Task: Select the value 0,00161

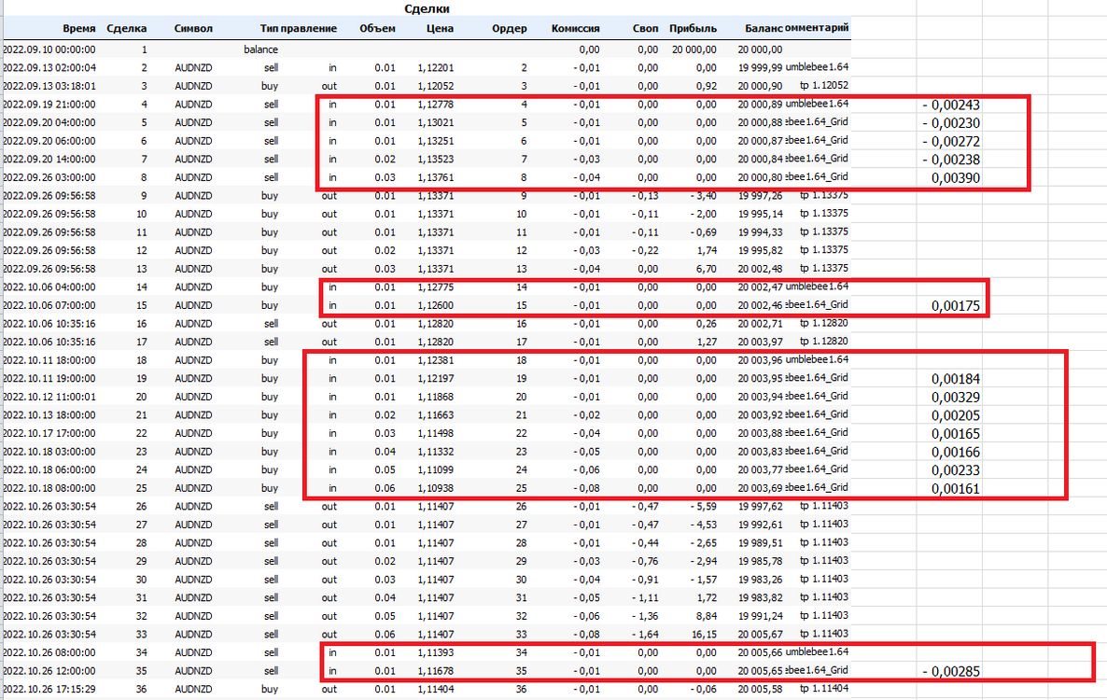Action: click(956, 489)
